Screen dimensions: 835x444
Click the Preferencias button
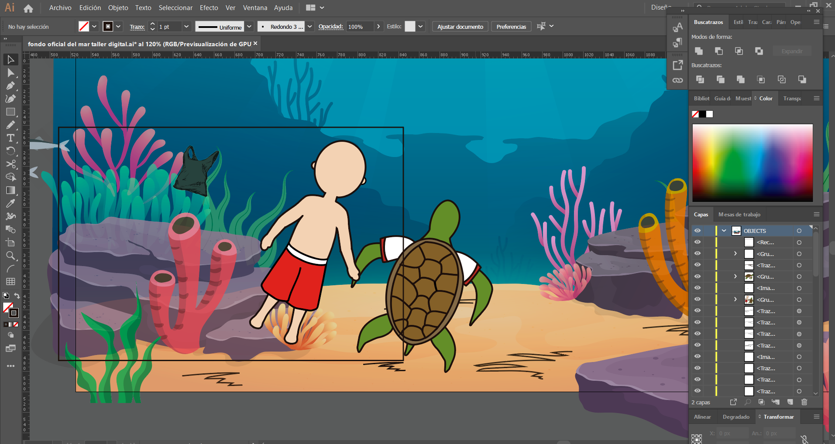pos(511,27)
